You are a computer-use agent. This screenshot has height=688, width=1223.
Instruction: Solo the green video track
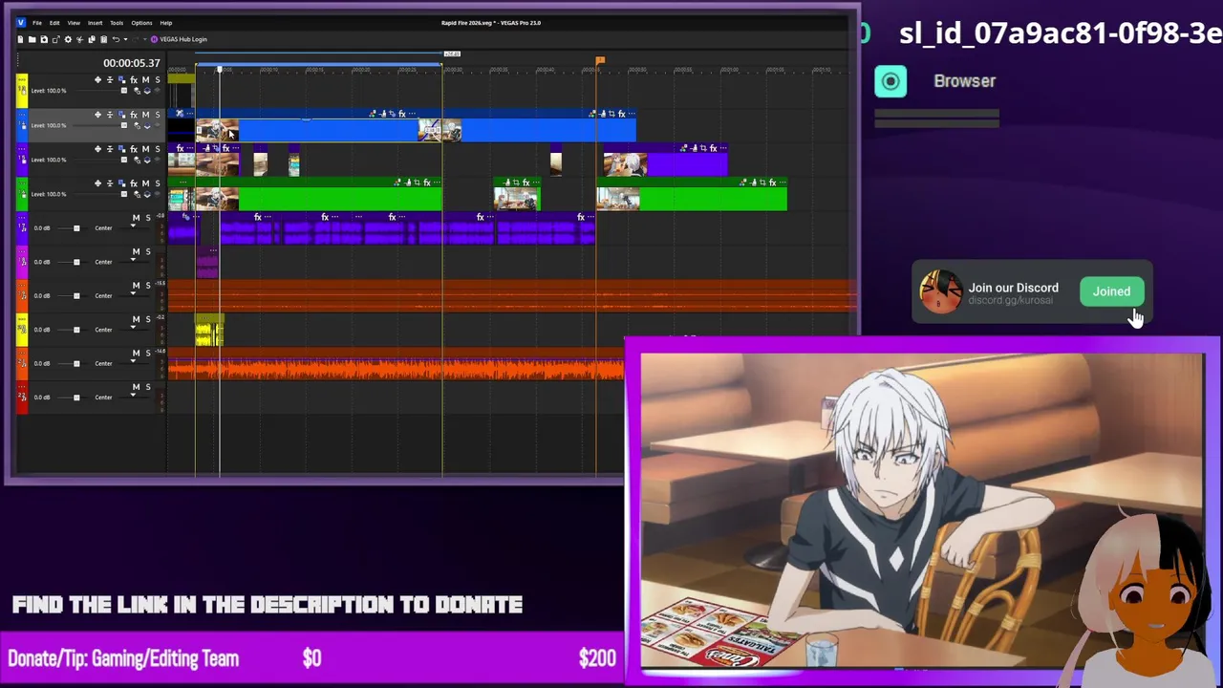158,183
